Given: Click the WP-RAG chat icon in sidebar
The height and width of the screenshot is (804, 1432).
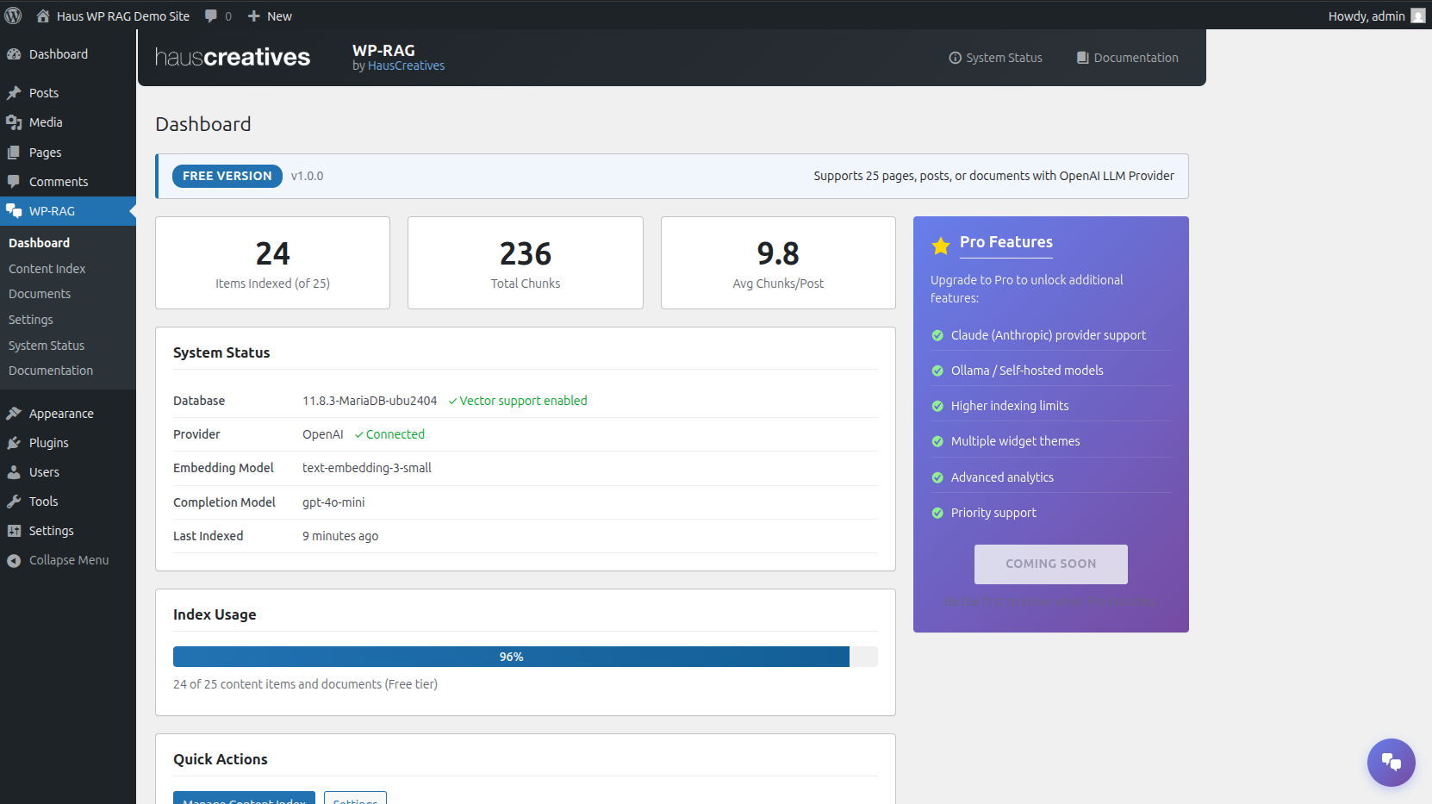Looking at the screenshot, I should 14,211.
